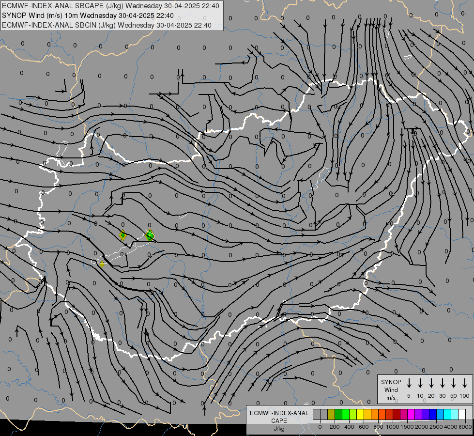Click the wind arrow above the 20 label
Screen dimensions: 474x436
point(431,383)
